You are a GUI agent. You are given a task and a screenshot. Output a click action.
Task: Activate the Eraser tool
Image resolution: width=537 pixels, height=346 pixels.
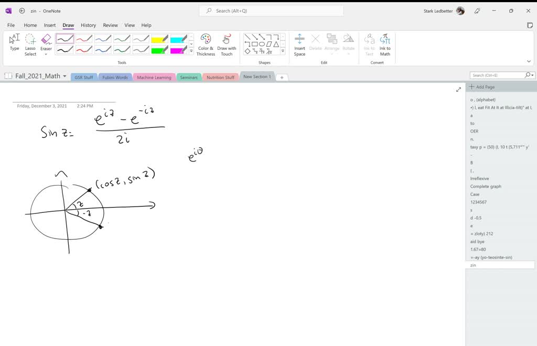click(x=46, y=39)
